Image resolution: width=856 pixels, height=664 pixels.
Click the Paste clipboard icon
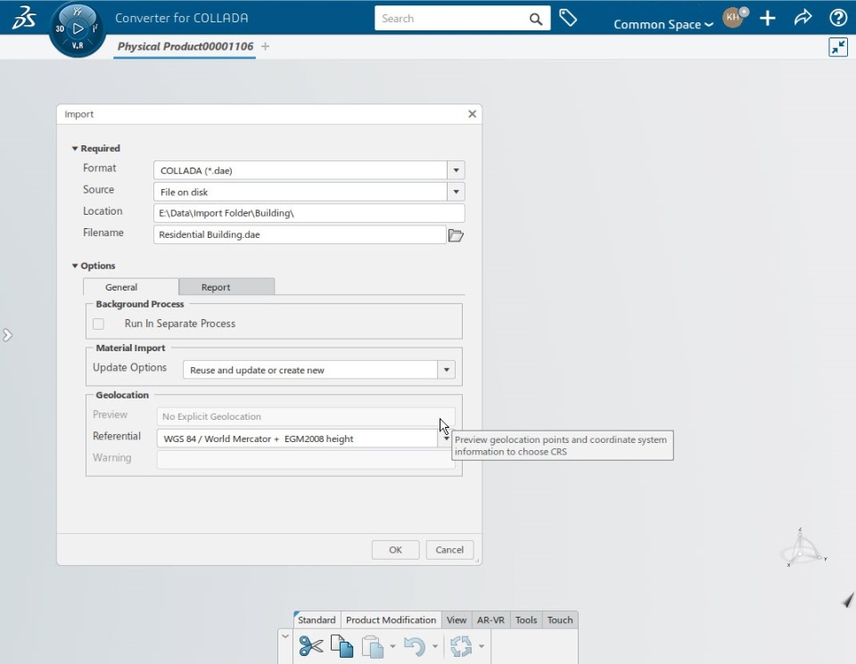pyautogui.click(x=373, y=646)
